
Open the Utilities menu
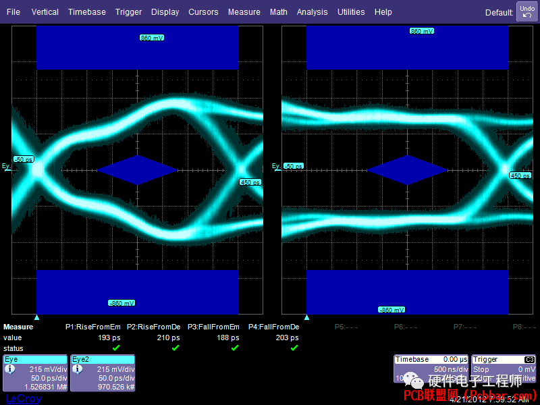351,12
